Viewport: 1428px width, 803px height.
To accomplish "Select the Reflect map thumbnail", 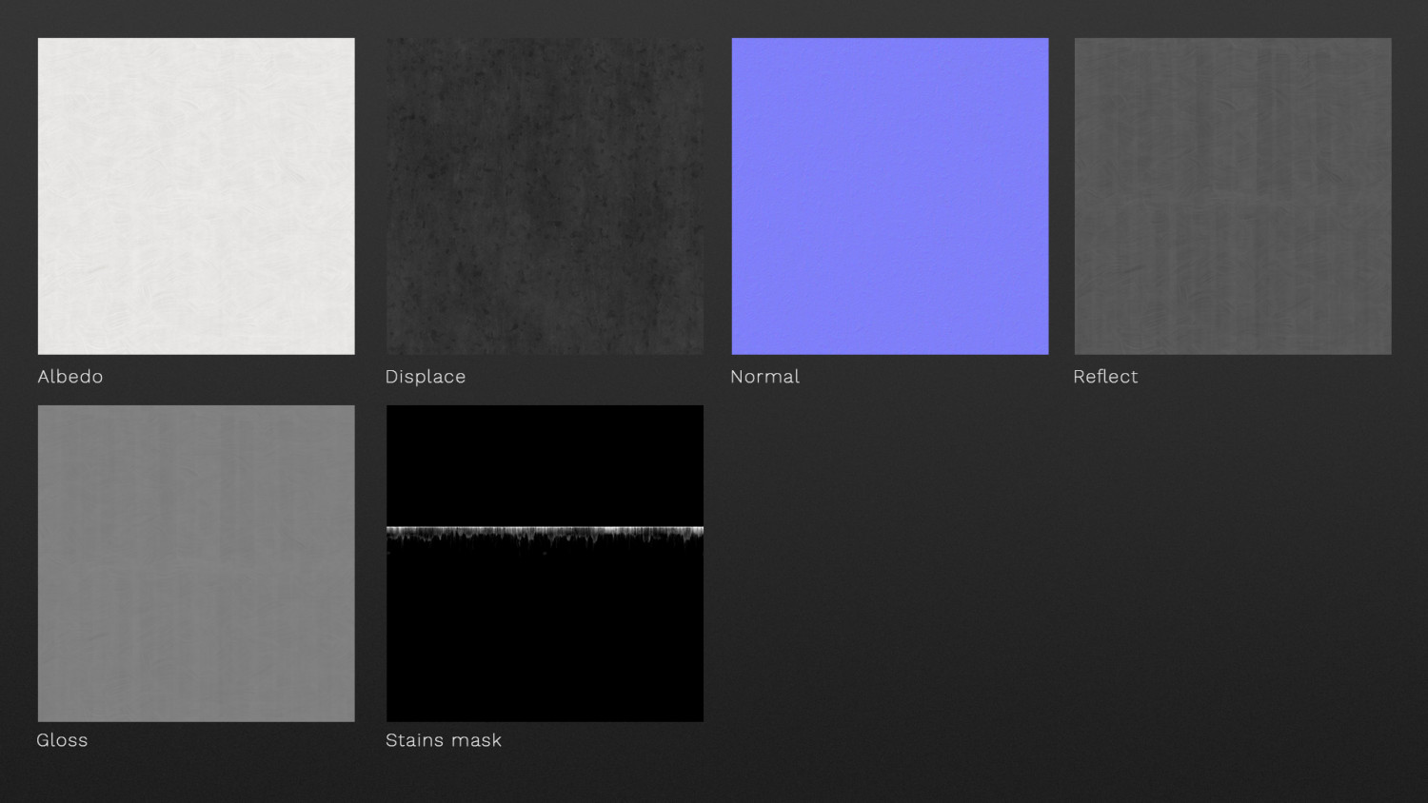I will pyautogui.click(x=1233, y=196).
